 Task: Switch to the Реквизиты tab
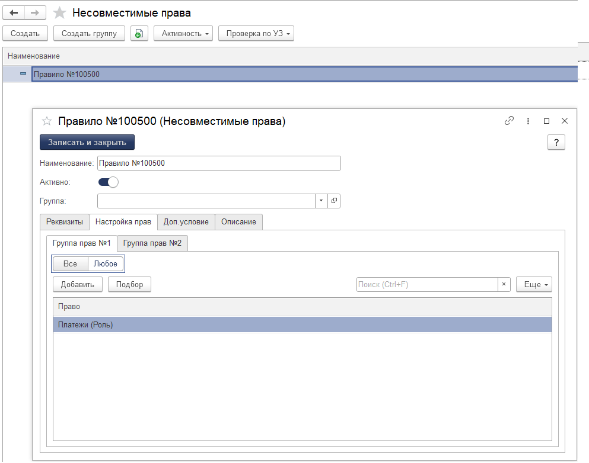tap(65, 222)
